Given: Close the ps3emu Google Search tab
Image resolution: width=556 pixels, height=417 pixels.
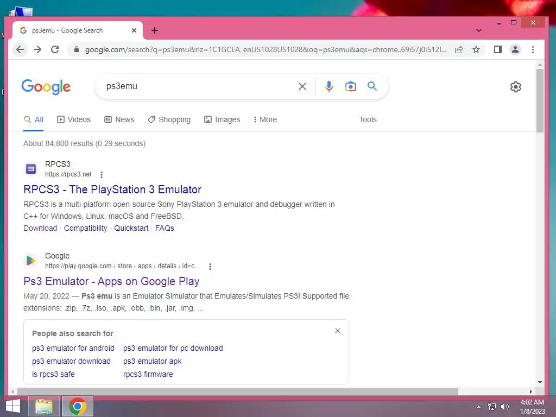Looking at the screenshot, I should pyautogui.click(x=134, y=30).
